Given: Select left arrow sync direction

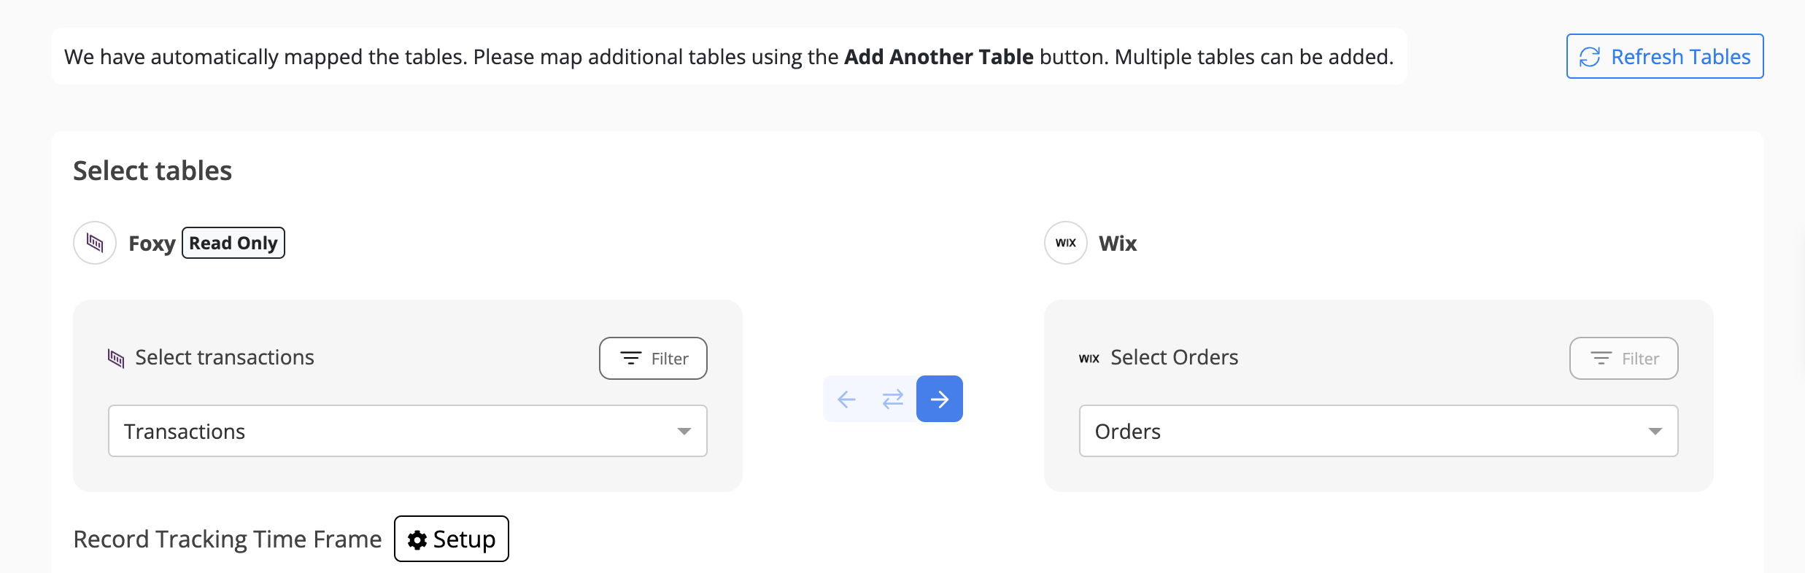Looking at the screenshot, I should coord(846,399).
